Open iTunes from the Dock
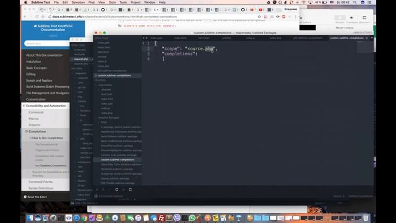This screenshot has width=396, height=223. (x=138, y=217)
